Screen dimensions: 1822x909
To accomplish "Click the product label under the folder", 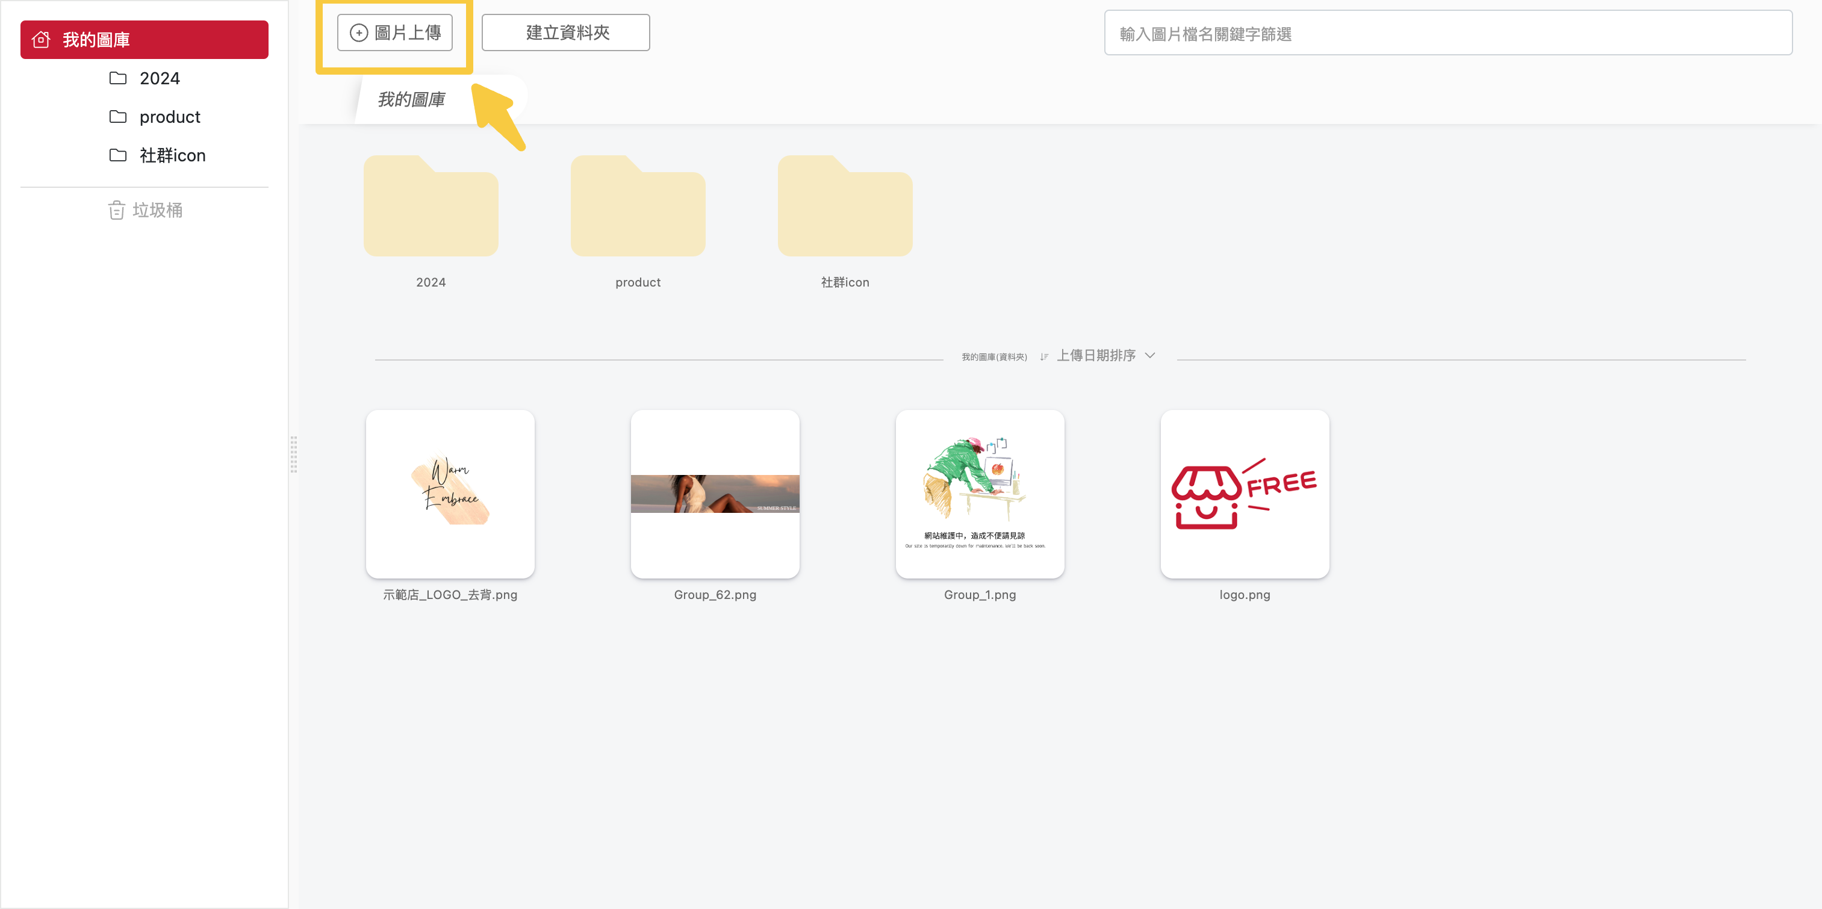I will [x=638, y=282].
